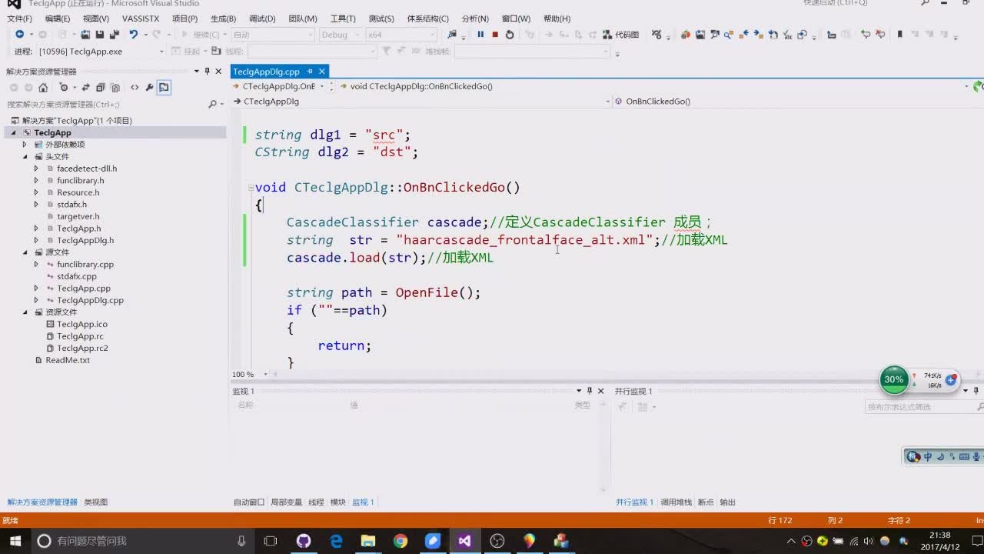984x554 pixels.
Task: Open the Task View taskbar icon
Action: click(271, 541)
